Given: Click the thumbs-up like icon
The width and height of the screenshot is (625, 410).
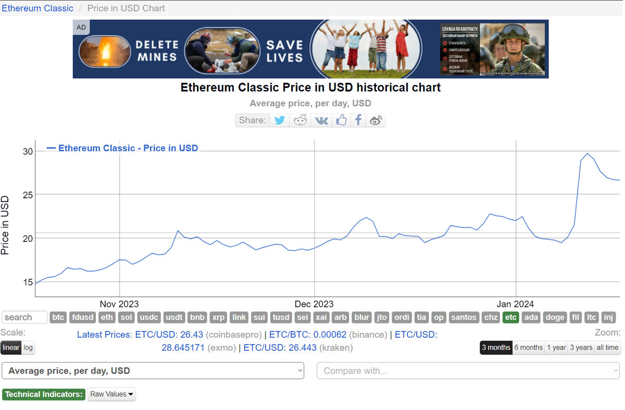Looking at the screenshot, I should point(341,120).
